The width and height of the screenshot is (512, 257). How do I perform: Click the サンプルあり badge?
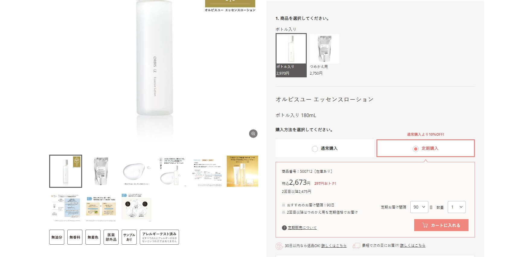129,237
